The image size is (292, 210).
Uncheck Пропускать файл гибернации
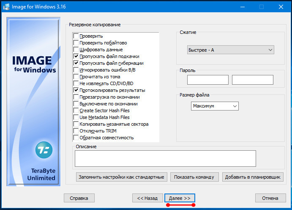click(x=76, y=63)
